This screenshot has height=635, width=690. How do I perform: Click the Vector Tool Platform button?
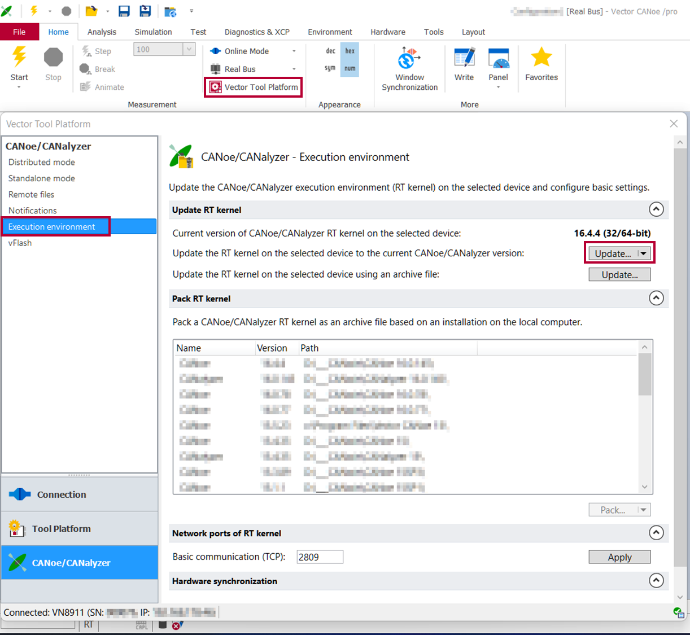(254, 87)
